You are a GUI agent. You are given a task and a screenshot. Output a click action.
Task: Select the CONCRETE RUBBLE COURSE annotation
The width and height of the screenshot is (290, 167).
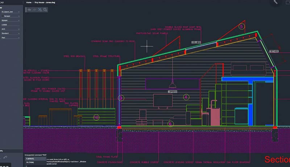(x=144, y=162)
